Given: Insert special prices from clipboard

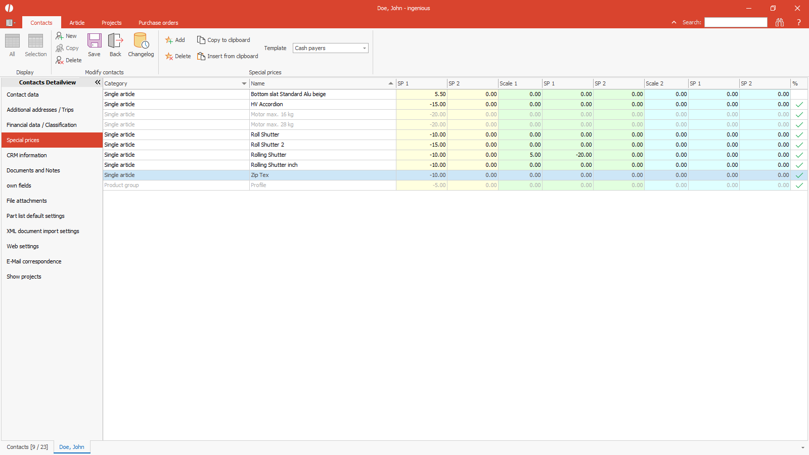Looking at the screenshot, I should click(x=228, y=56).
